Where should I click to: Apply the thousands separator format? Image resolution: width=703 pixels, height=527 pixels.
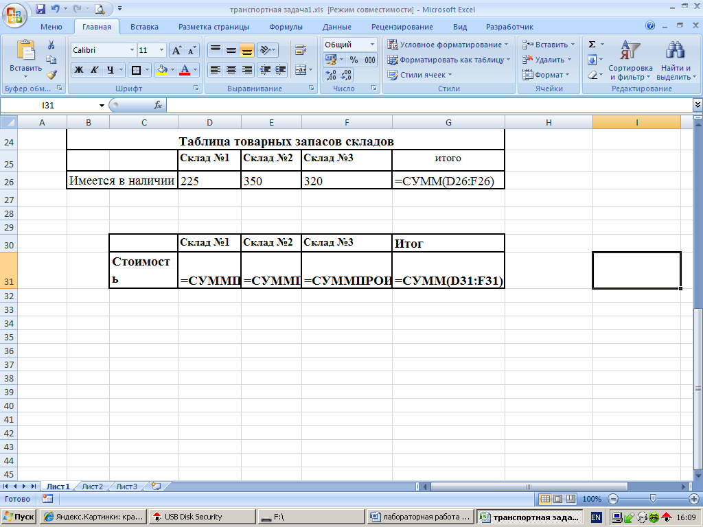[x=370, y=60]
